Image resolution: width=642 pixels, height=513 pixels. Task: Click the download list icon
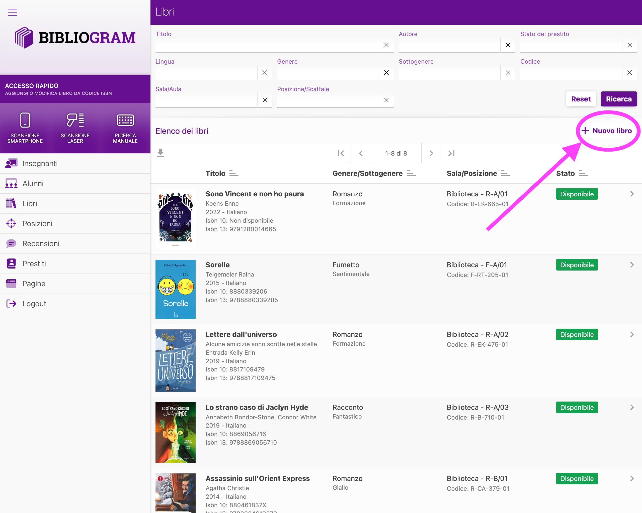point(160,153)
